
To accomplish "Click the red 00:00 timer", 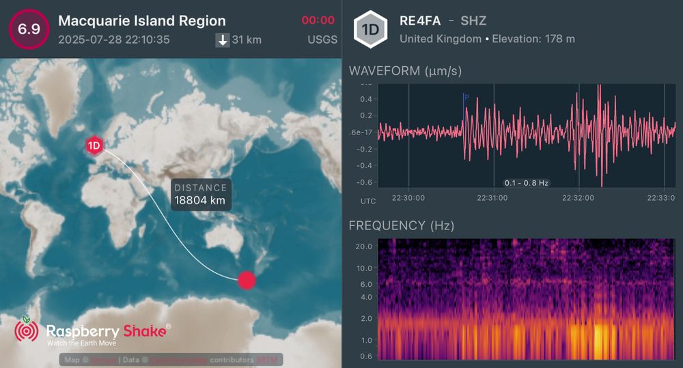I will click(318, 20).
